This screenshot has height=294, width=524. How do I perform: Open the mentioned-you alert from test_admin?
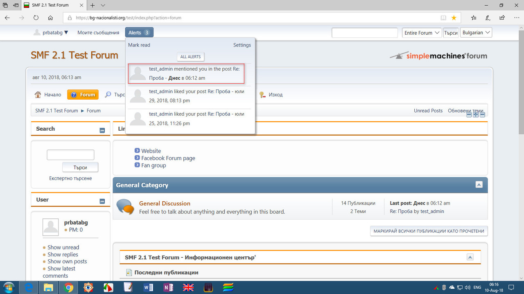coord(186,73)
